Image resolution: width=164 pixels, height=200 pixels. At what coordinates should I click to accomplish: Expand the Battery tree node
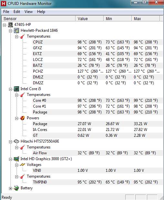point(11,188)
